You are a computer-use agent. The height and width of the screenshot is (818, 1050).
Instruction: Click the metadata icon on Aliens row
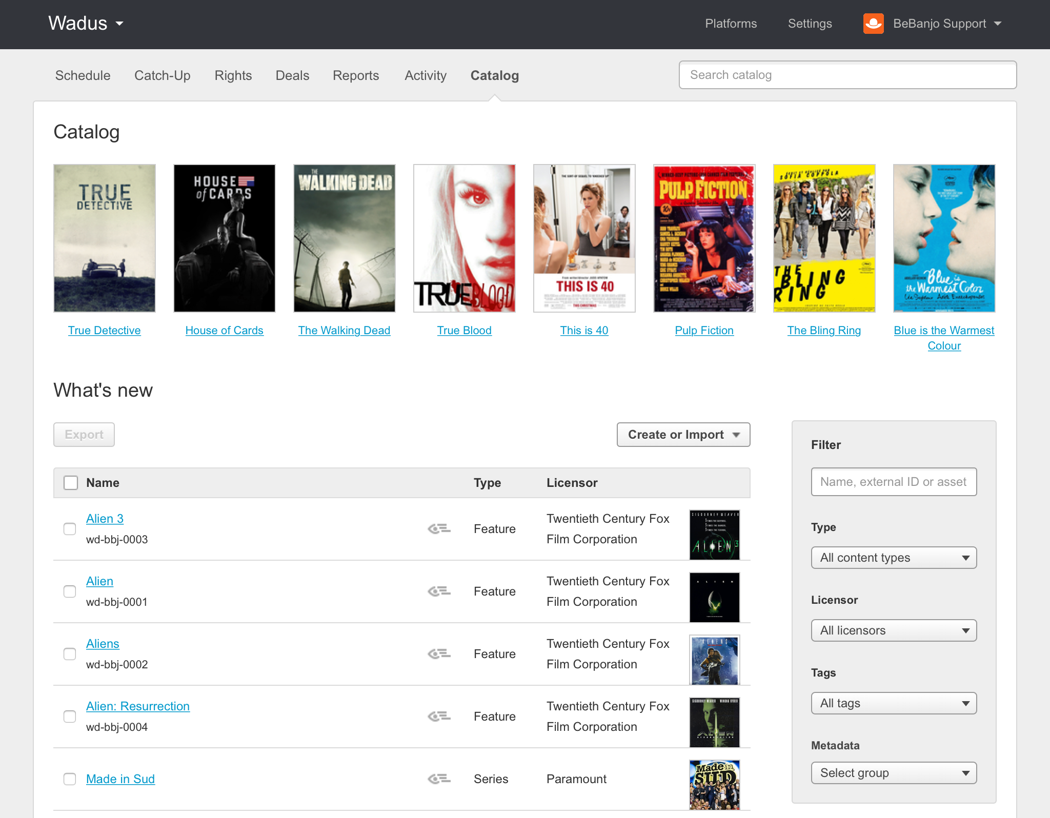point(439,653)
